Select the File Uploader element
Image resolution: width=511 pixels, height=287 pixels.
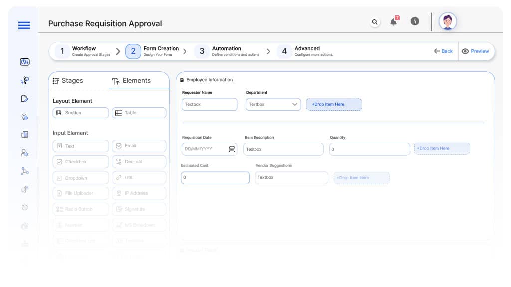(80, 193)
